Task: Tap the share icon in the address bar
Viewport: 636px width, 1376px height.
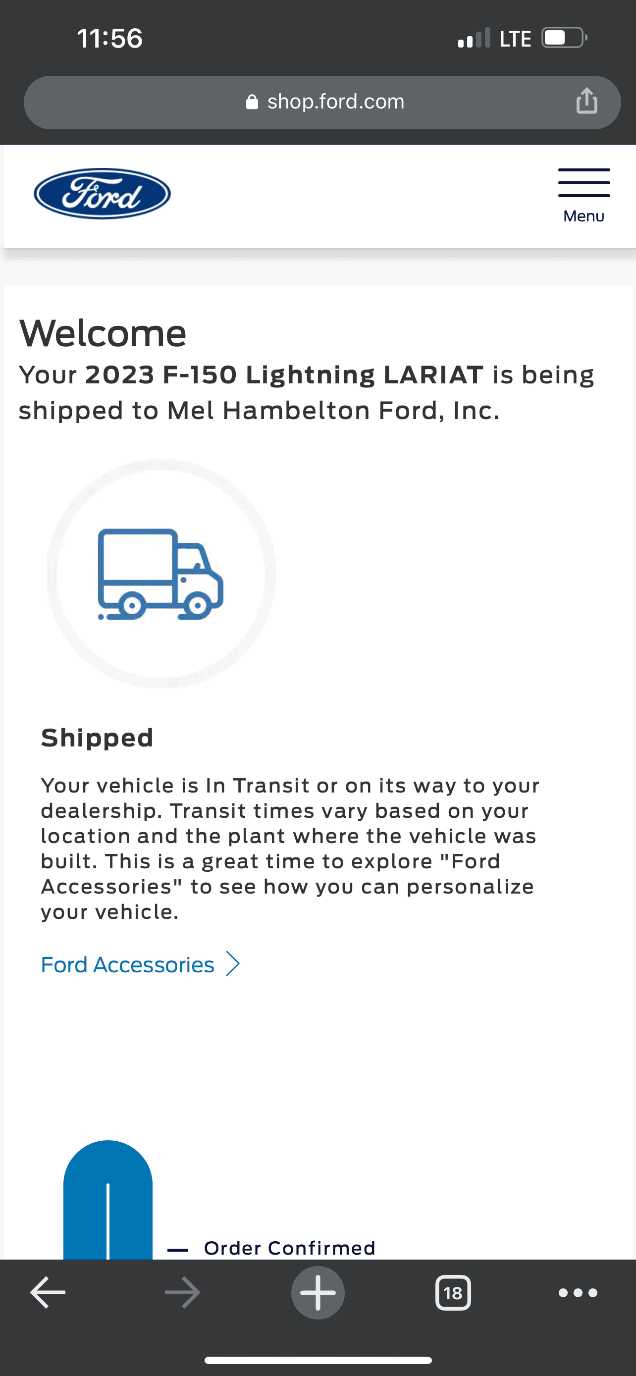Action: 586,102
